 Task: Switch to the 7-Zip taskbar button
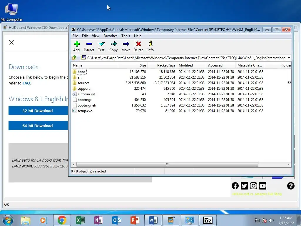[208, 220]
